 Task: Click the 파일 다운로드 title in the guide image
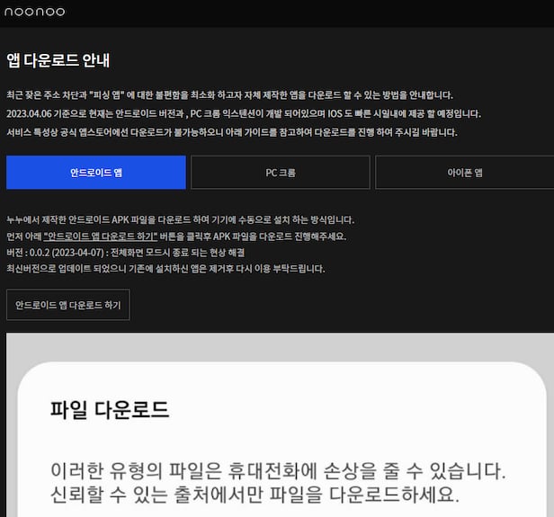109,411
